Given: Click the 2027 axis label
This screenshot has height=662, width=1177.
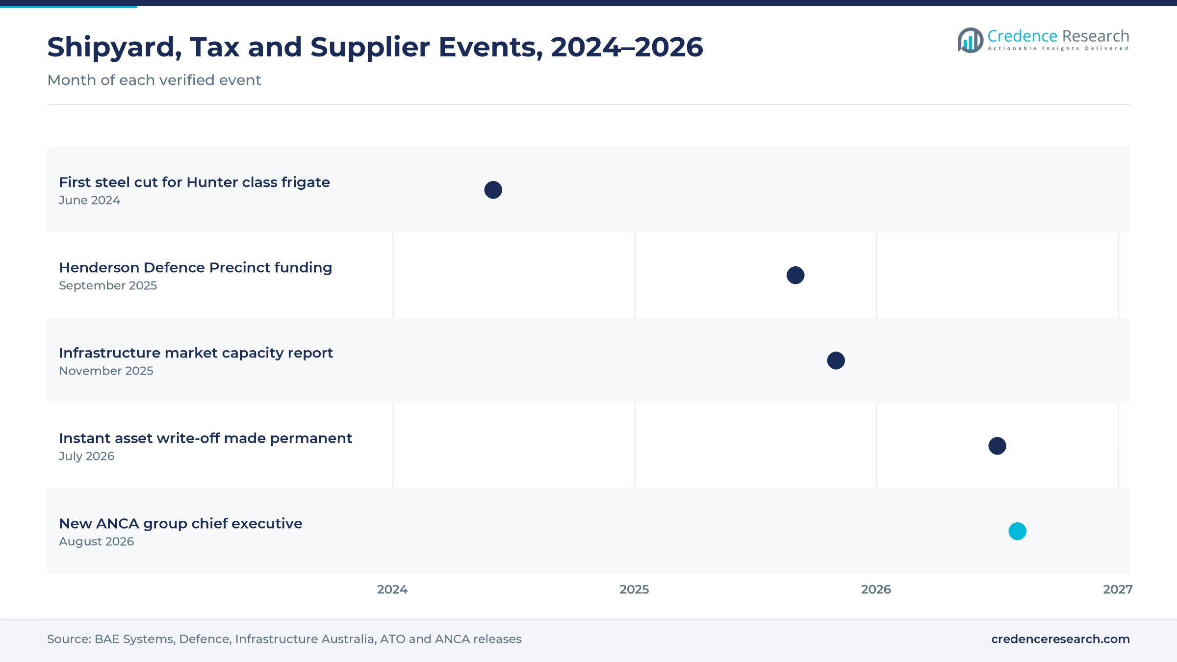Looking at the screenshot, I should pos(1118,589).
